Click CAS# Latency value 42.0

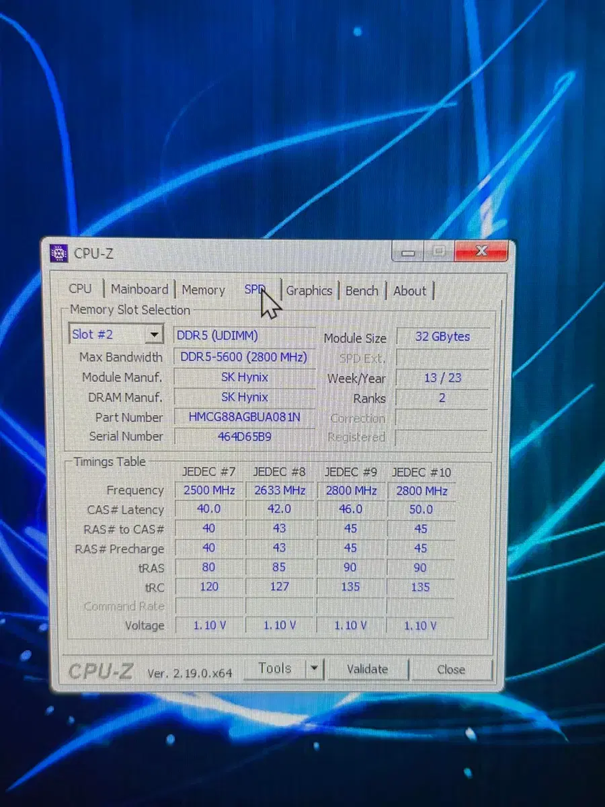(280, 509)
